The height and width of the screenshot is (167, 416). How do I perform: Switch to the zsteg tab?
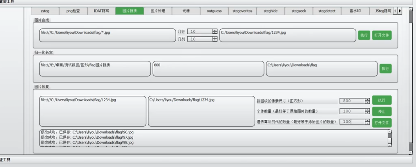coord(45,11)
